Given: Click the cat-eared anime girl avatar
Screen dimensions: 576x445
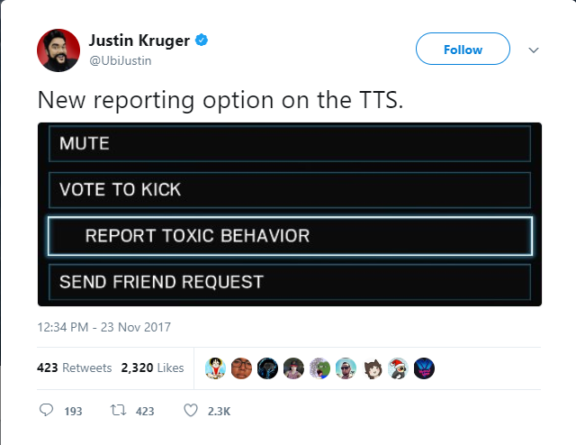Looking at the screenshot, I should coord(372,368).
